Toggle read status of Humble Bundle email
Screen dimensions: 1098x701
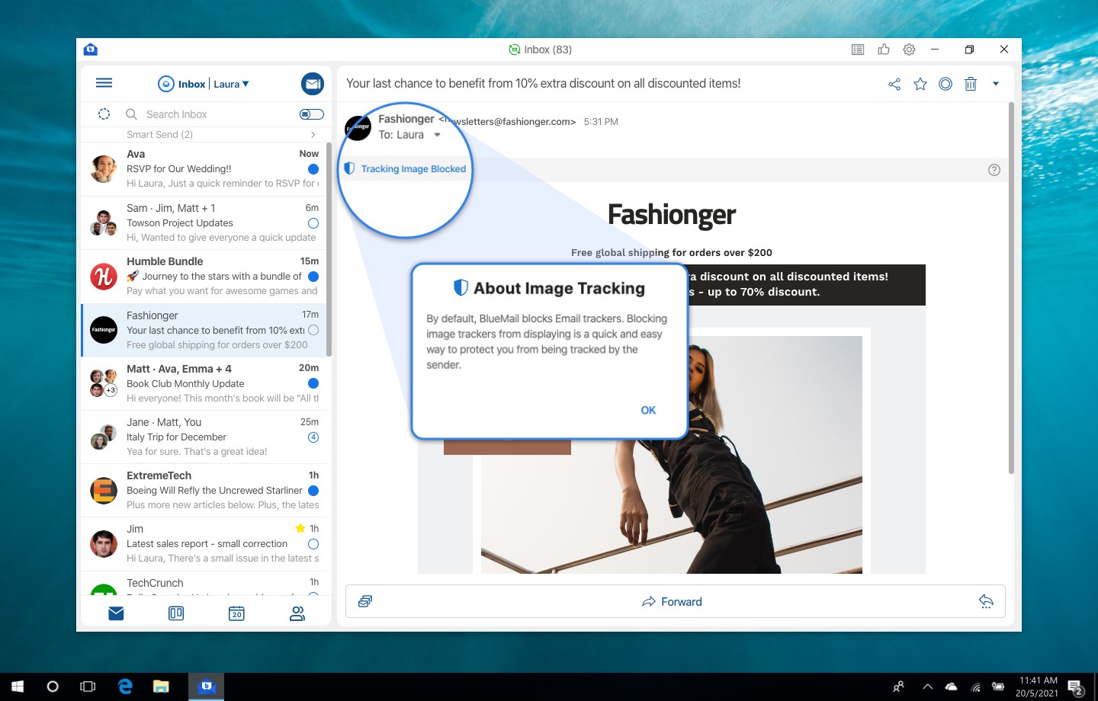tap(313, 277)
